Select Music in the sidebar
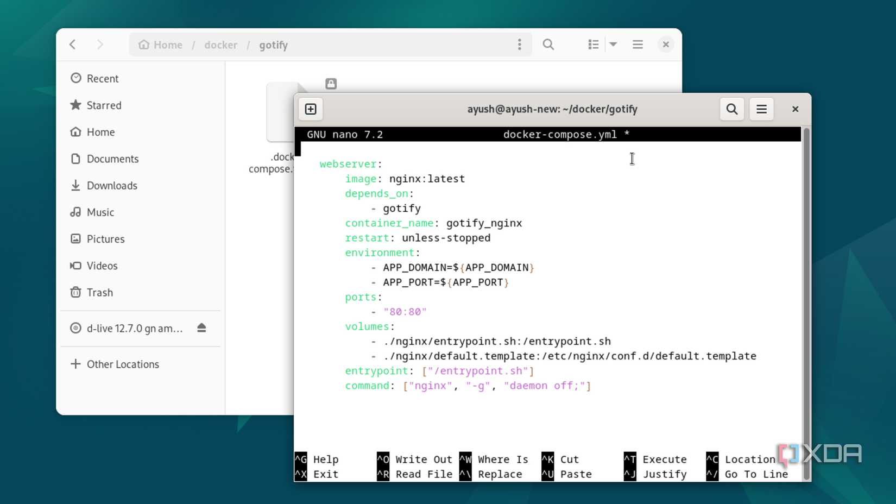 (100, 212)
